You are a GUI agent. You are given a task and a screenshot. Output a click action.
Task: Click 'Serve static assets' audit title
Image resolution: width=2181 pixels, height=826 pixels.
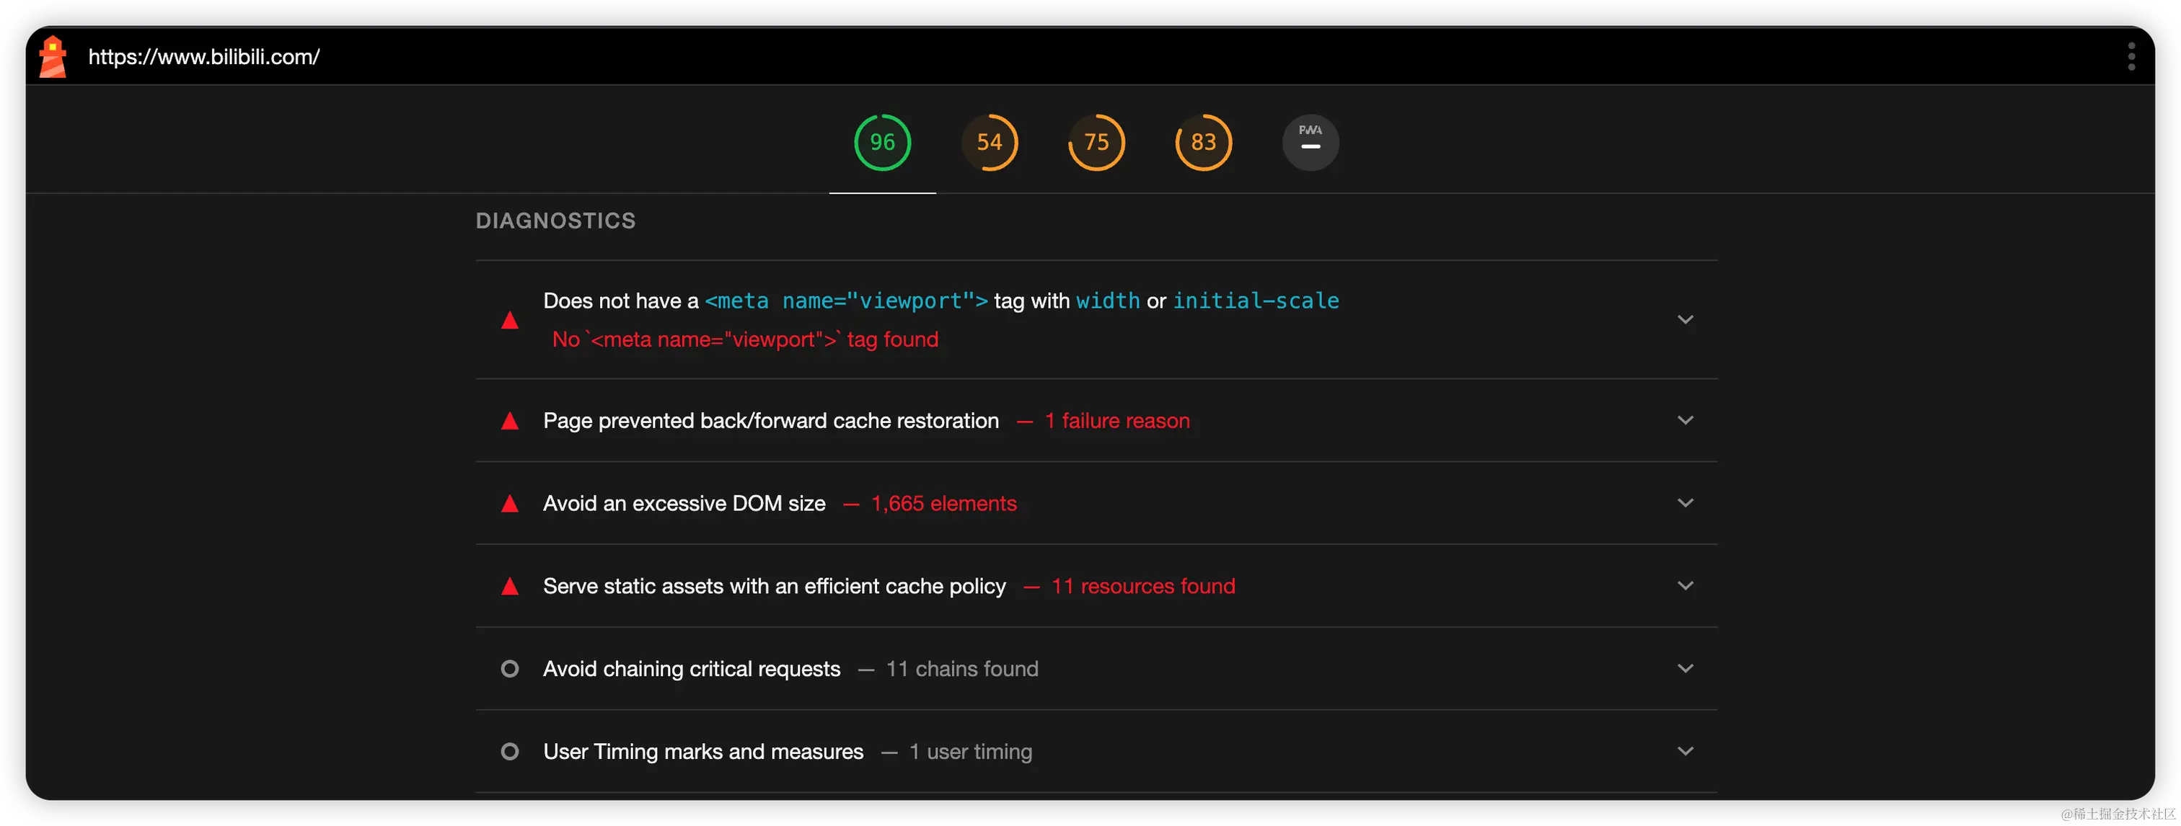774,587
